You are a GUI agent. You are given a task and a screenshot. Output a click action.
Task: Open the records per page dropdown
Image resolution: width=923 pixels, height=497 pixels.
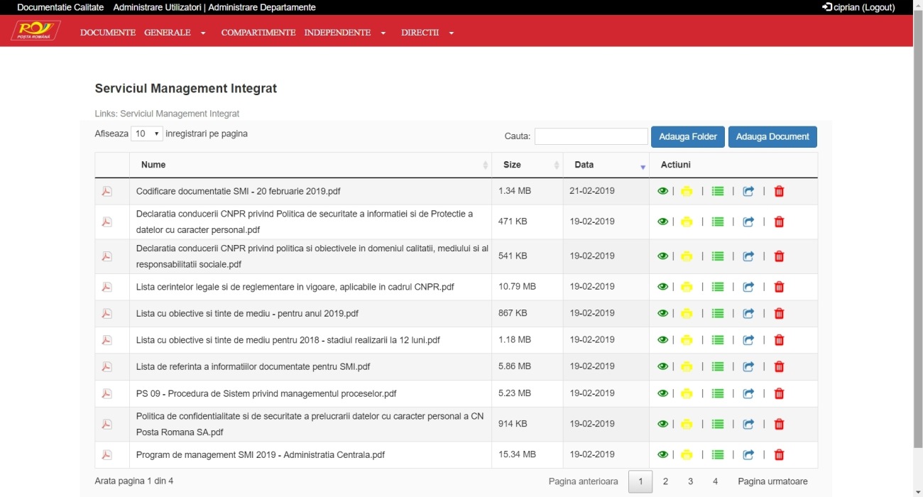click(147, 133)
